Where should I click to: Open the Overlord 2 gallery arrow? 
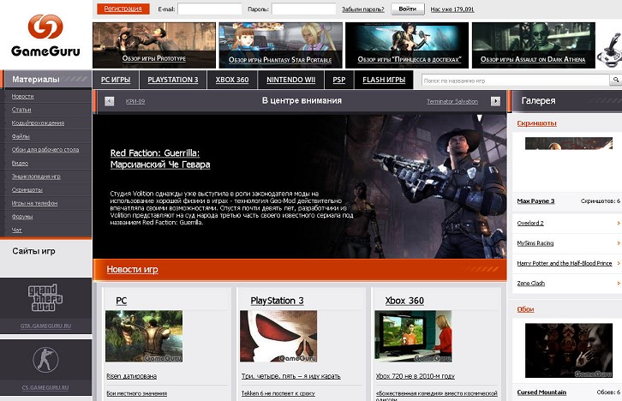coord(619,224)
